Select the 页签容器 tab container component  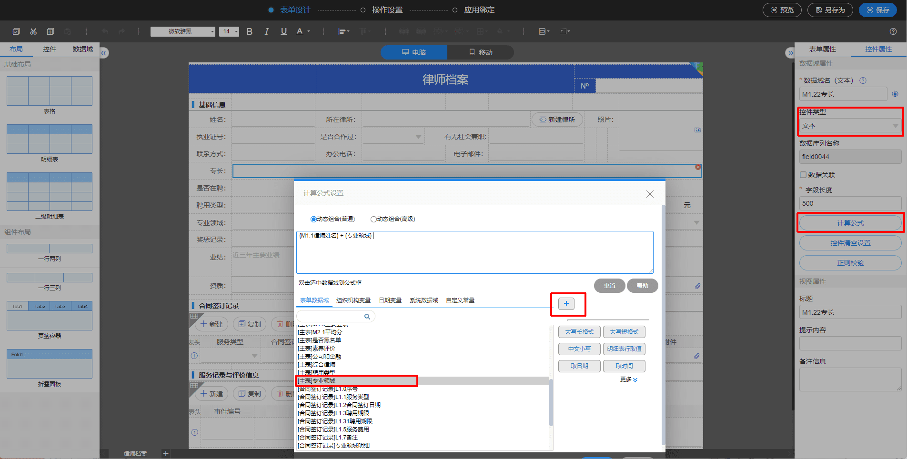click(50, 316)
